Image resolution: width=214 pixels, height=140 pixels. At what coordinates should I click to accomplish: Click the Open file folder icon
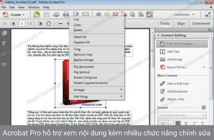click(37, 15)
